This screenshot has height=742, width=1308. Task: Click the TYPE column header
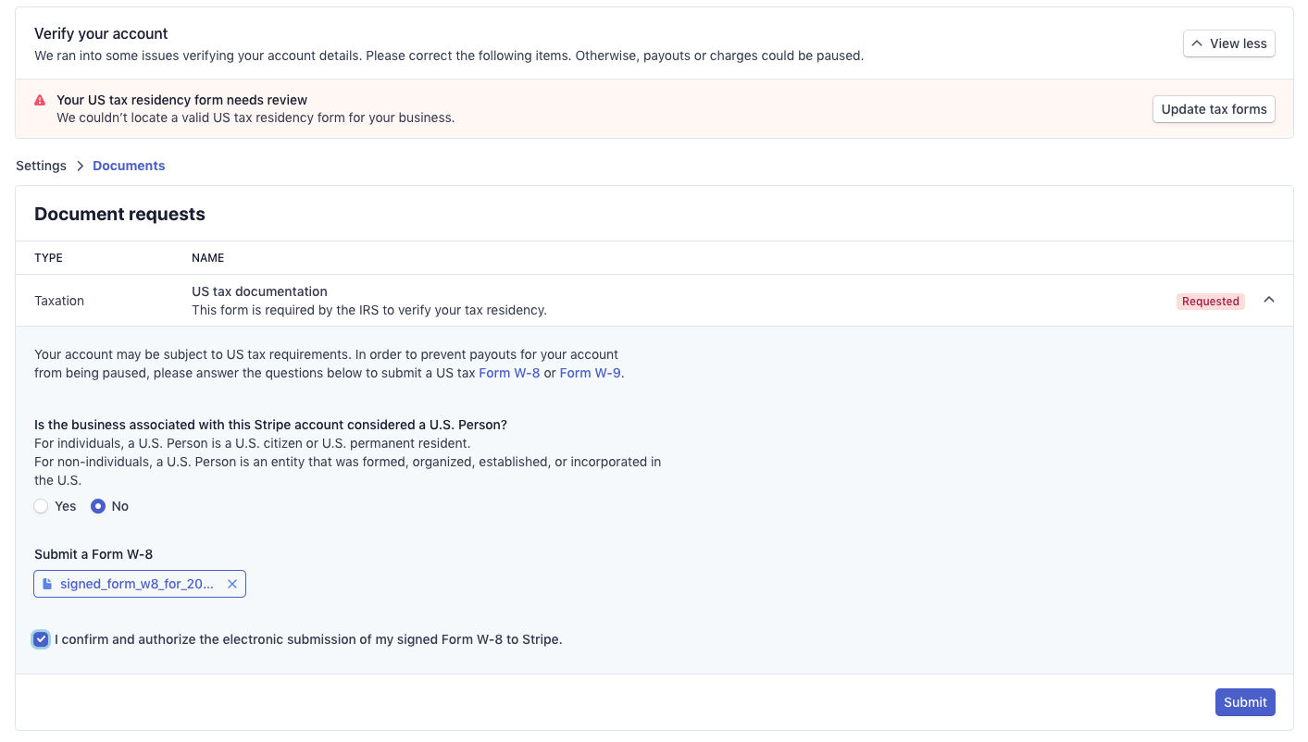[48, 257]
